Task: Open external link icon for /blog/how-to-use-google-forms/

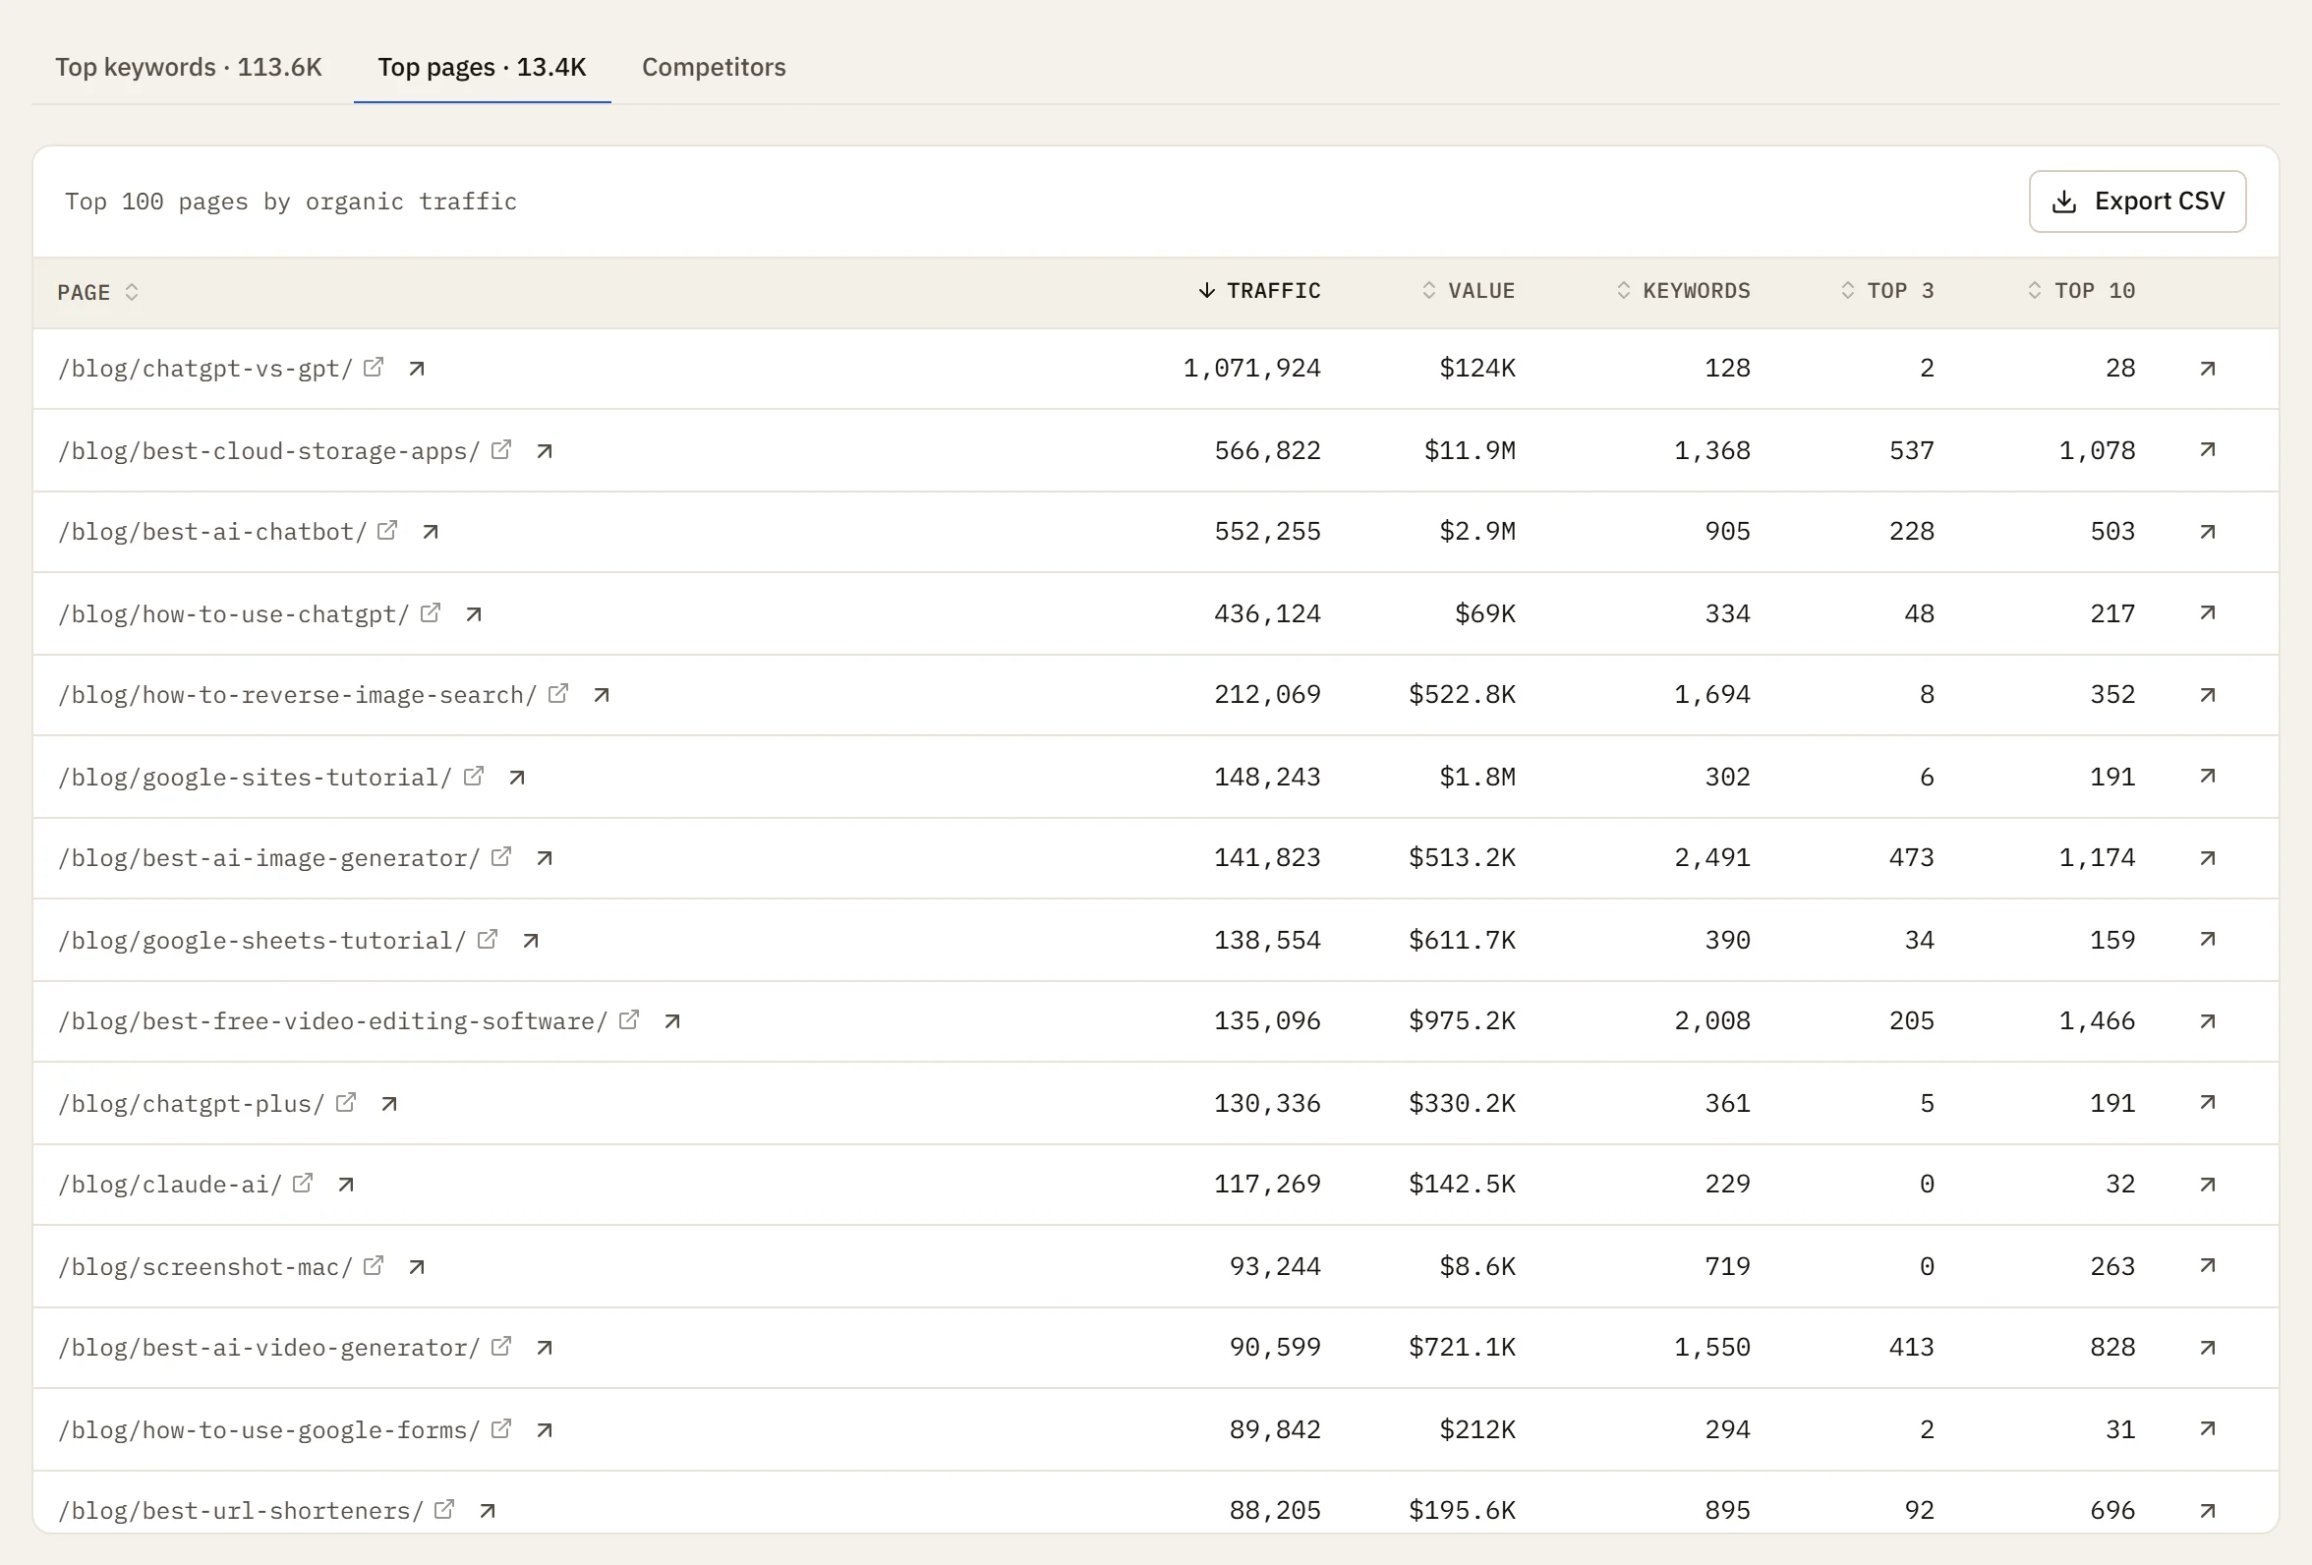Action: pos(501,1428)
